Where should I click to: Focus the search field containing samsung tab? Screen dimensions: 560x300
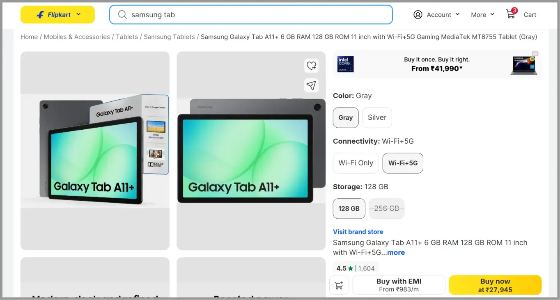click(251, 15)
